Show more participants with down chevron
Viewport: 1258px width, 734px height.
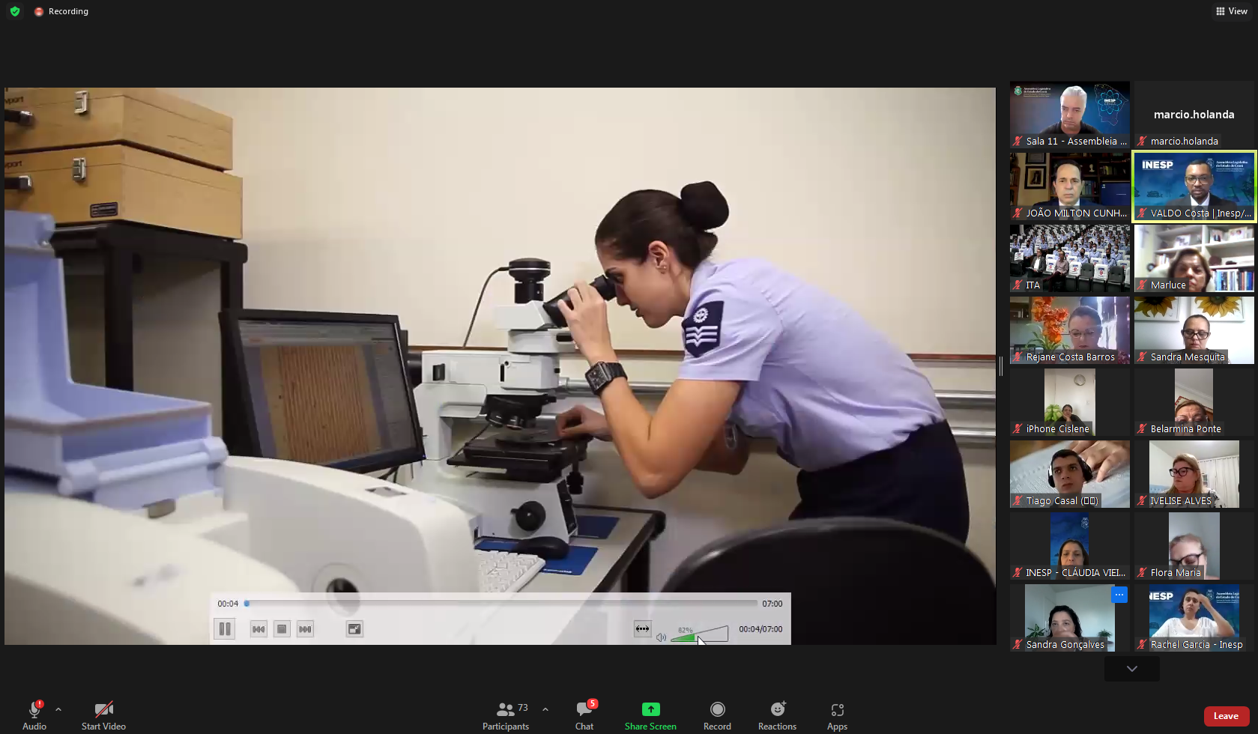pyautogui.click(x=1131, y=669)
